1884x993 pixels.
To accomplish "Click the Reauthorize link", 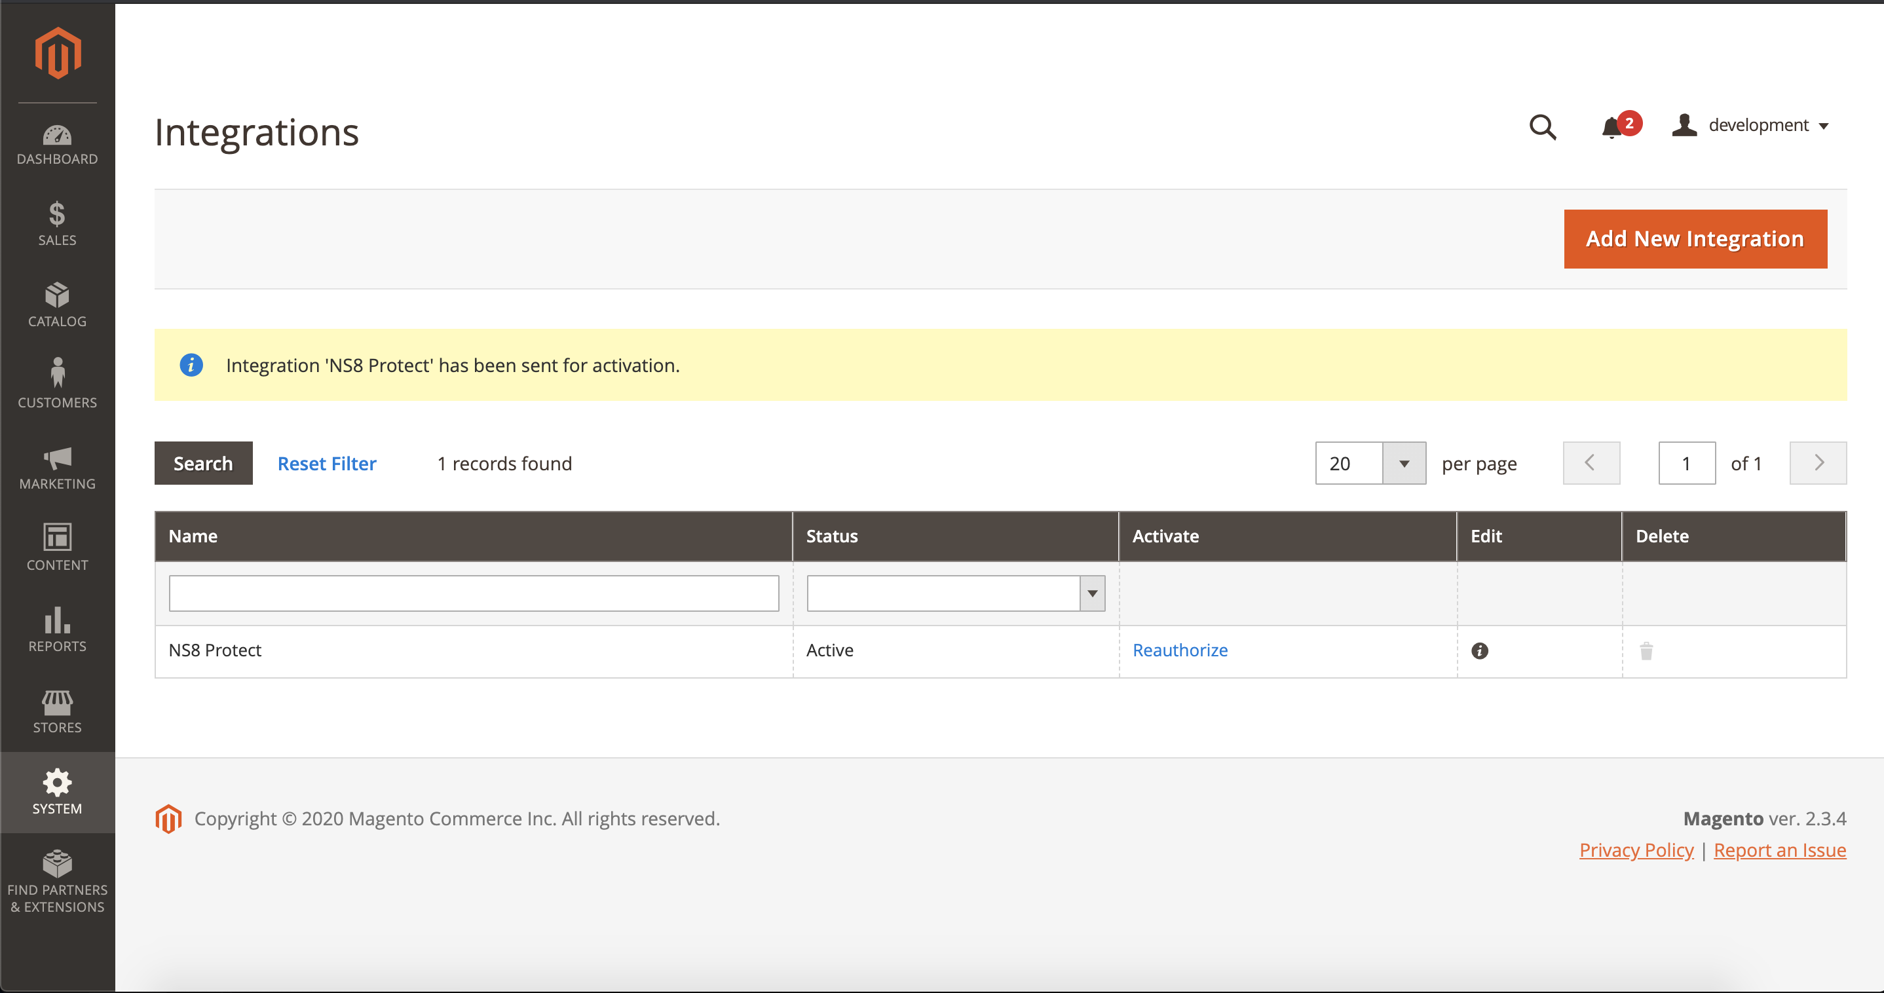I will pyautogui.click(x=1180, y=650).
